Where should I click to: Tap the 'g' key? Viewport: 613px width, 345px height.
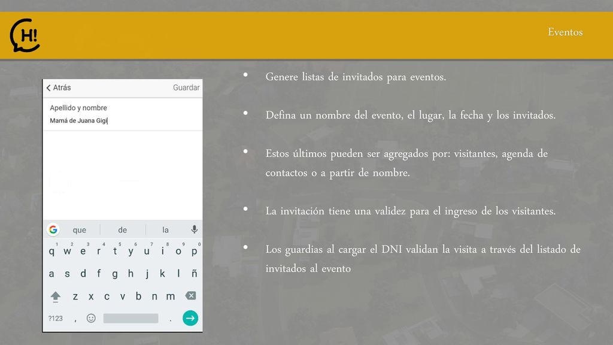click(115, 274)
